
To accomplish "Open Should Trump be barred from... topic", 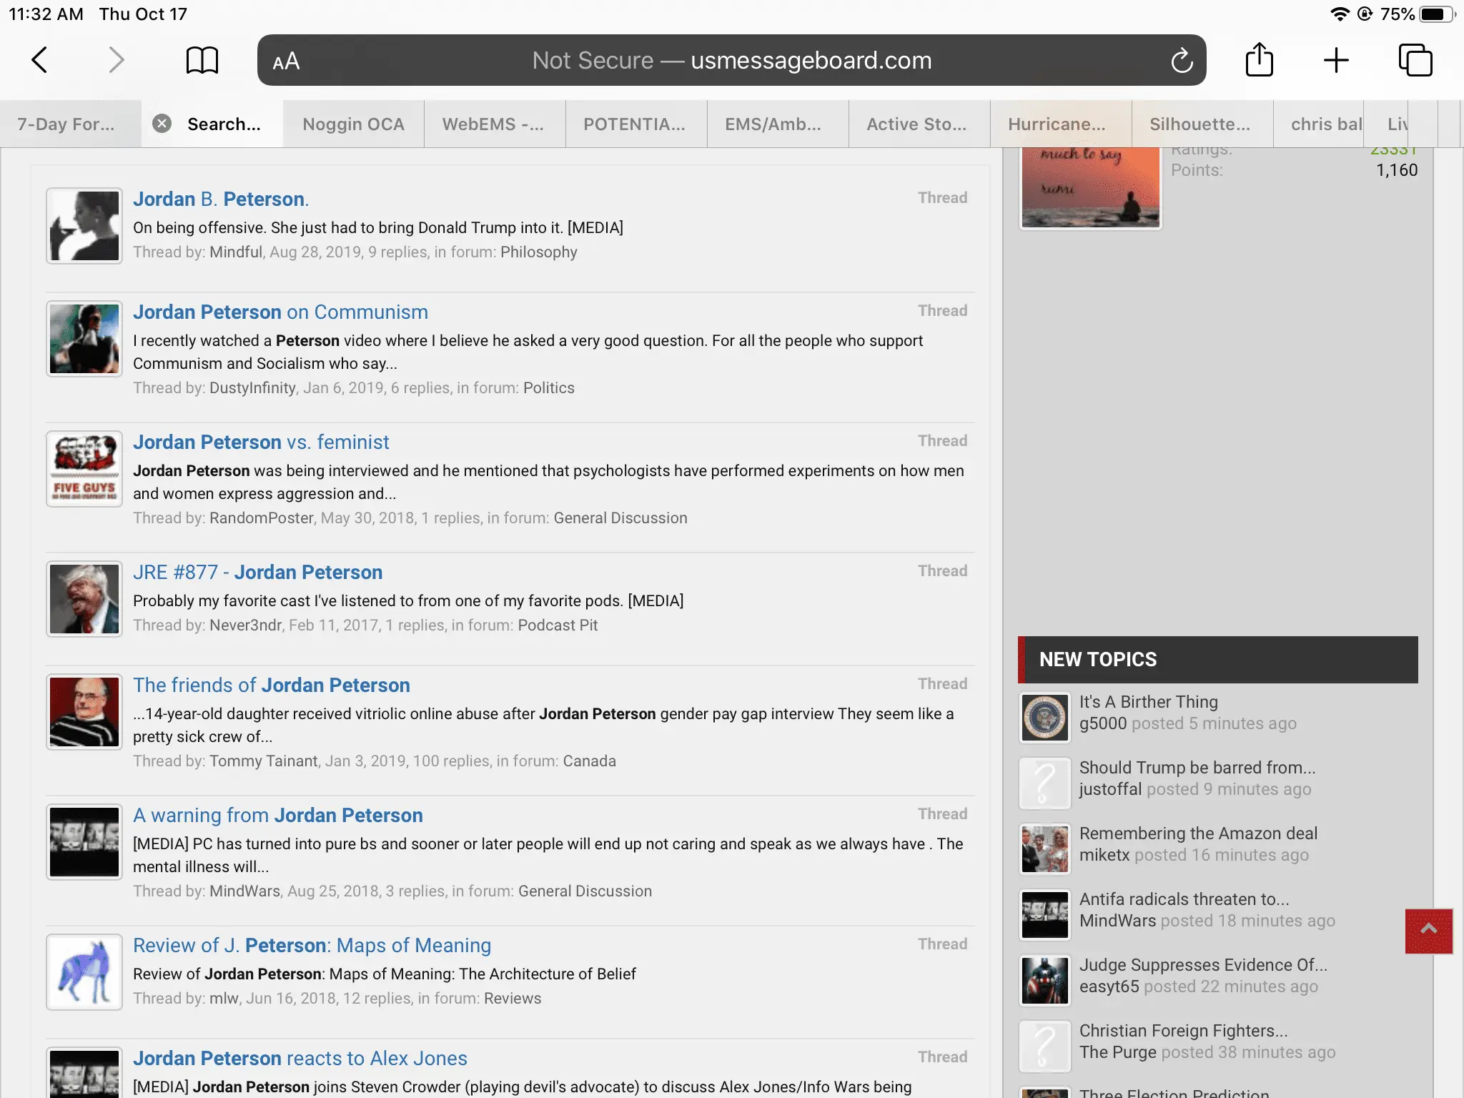I will [1197, 768].
